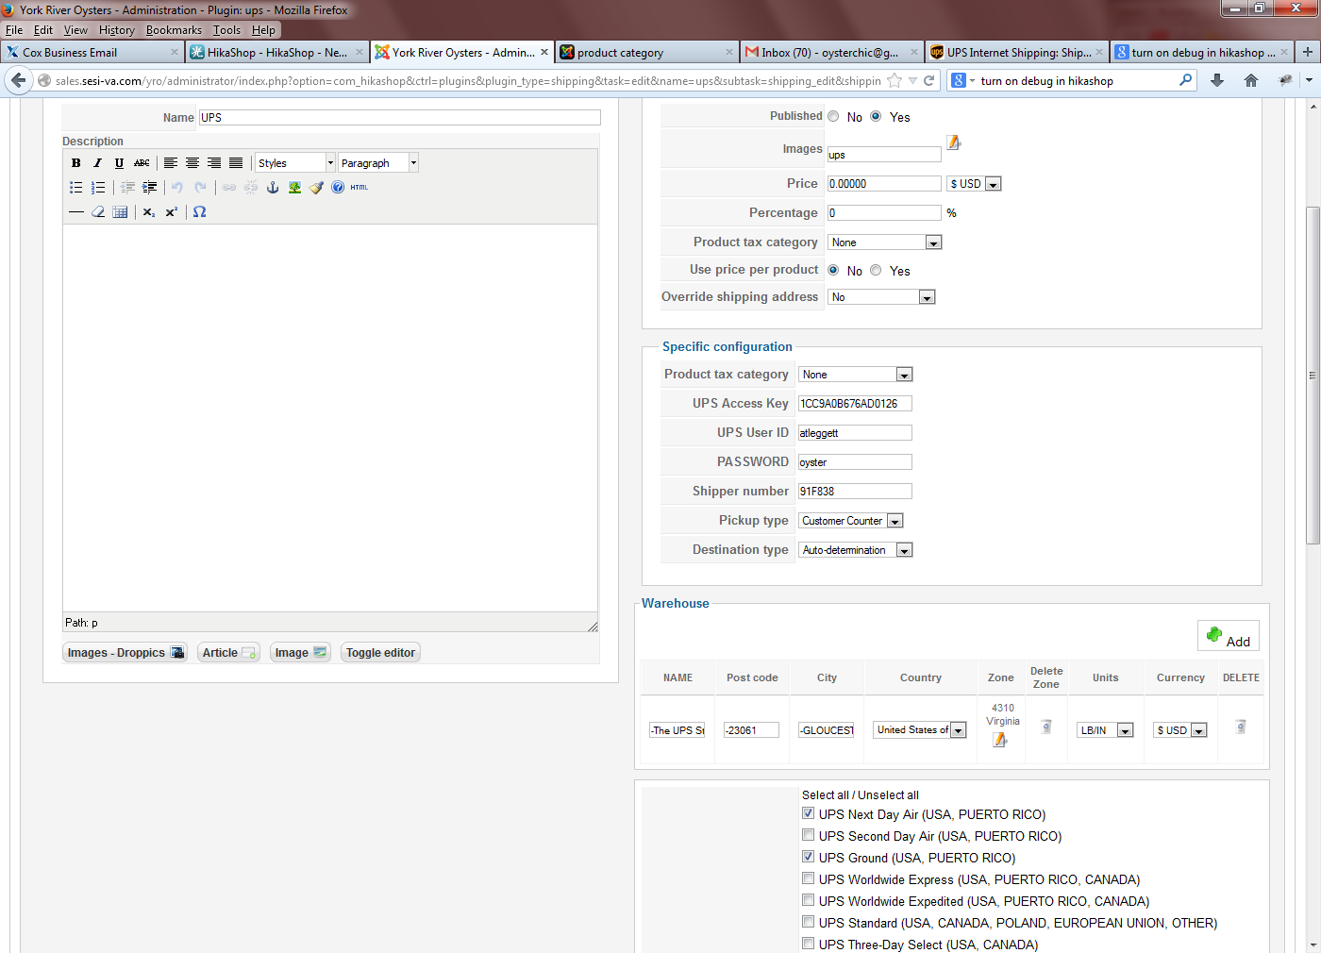This screenshot has width=1321, height=953.
Task: Open the Firefox downloads arrow
Action: click(1217, 81)
